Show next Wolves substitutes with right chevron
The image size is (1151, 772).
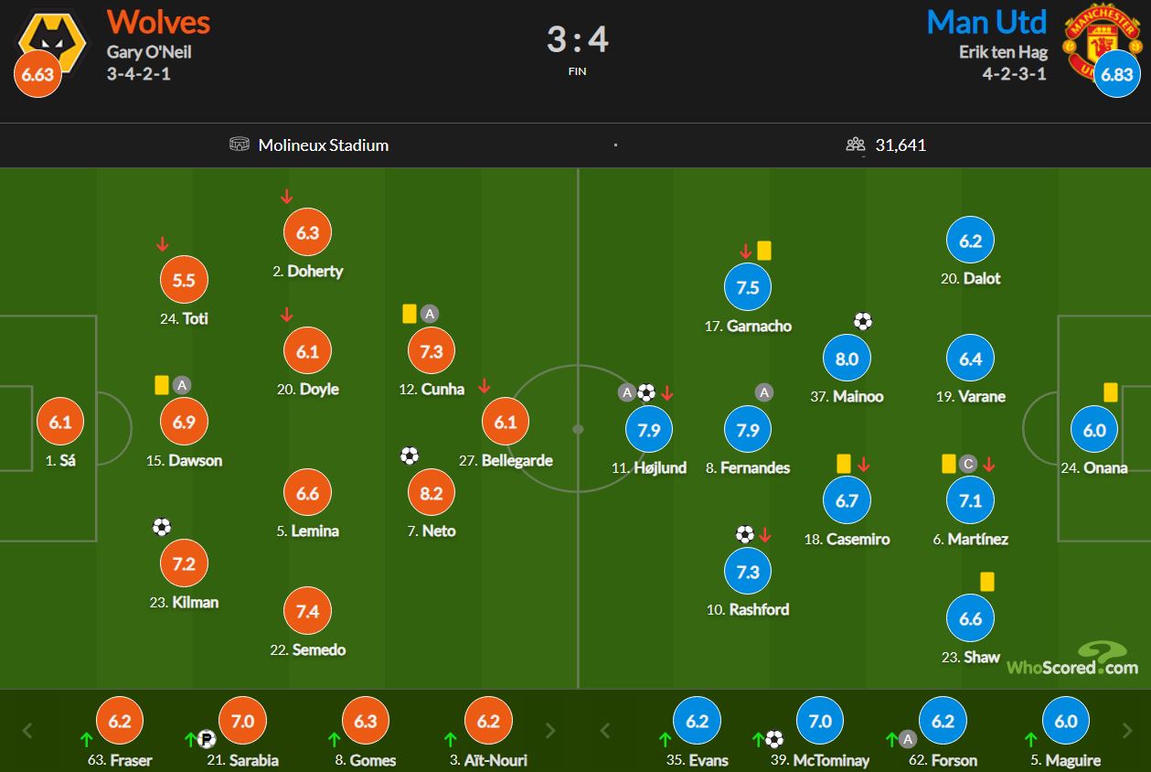tap(550, 730)
